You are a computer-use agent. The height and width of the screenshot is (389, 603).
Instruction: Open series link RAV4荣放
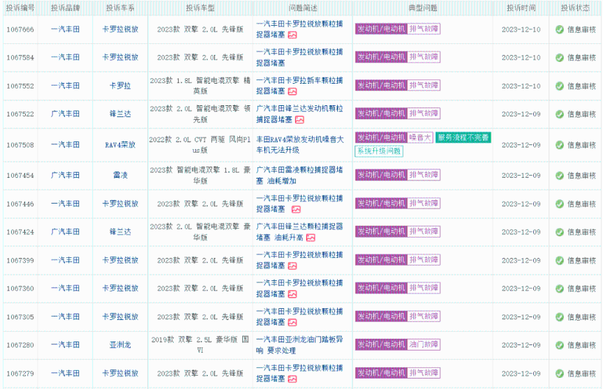(120, 145)
